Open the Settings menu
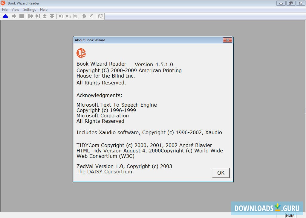Screen dimensions: 306x218 click(30, 10)
